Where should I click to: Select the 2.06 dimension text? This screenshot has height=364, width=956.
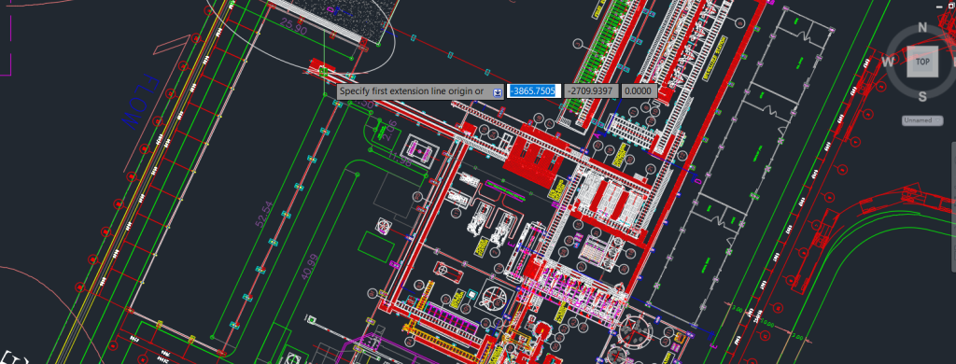pyautogui.click(x=390, y=131)
